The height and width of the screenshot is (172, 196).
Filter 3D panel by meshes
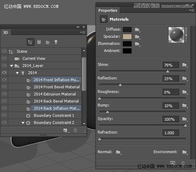click(x=39, y=42)
